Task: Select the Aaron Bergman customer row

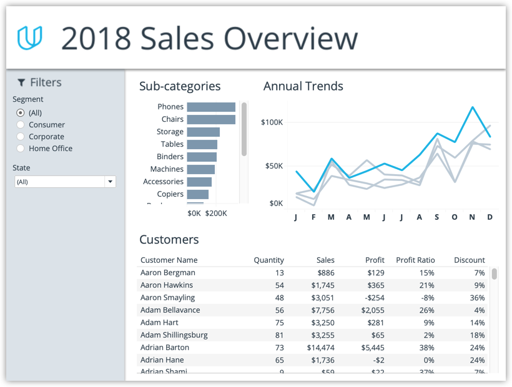Action: (x=167, y=273)
